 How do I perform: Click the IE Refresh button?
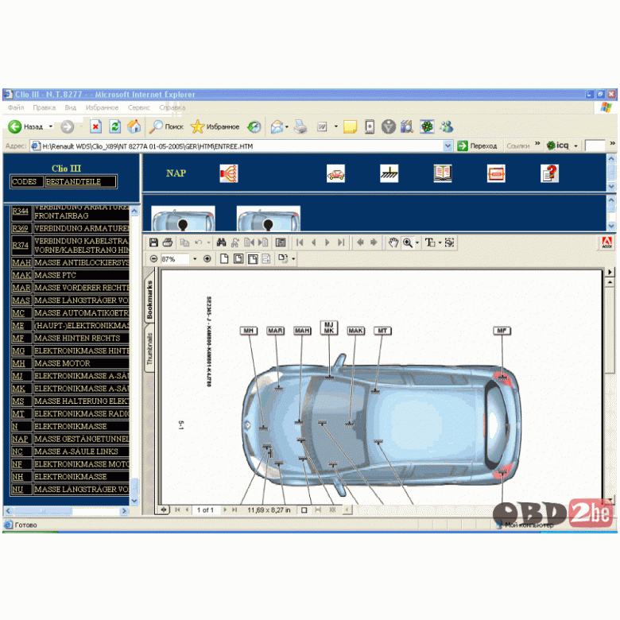[115, 126]
